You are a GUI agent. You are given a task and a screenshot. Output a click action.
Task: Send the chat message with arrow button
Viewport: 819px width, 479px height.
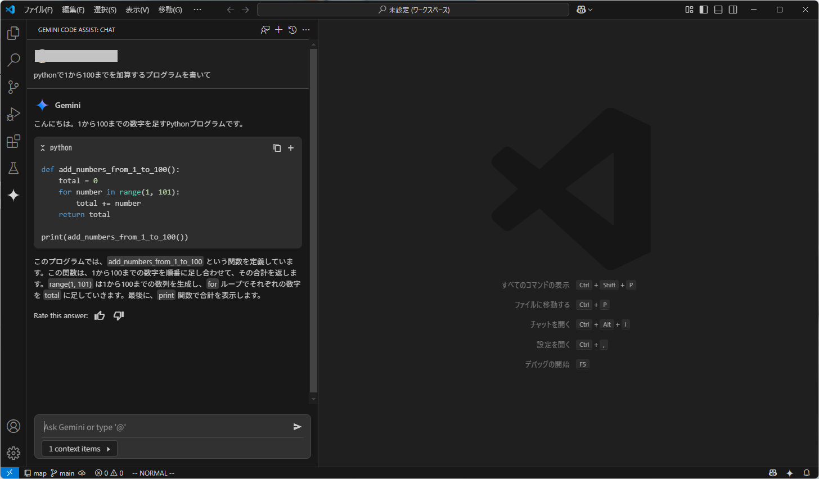(x=298, y=427)
